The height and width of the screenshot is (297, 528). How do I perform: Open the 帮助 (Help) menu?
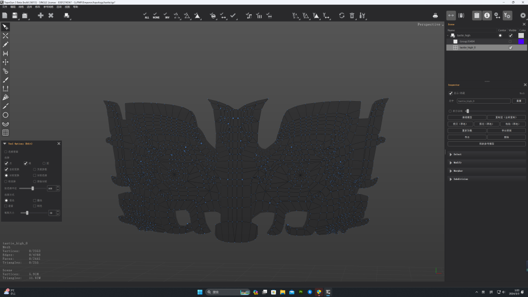click(75, 7)
